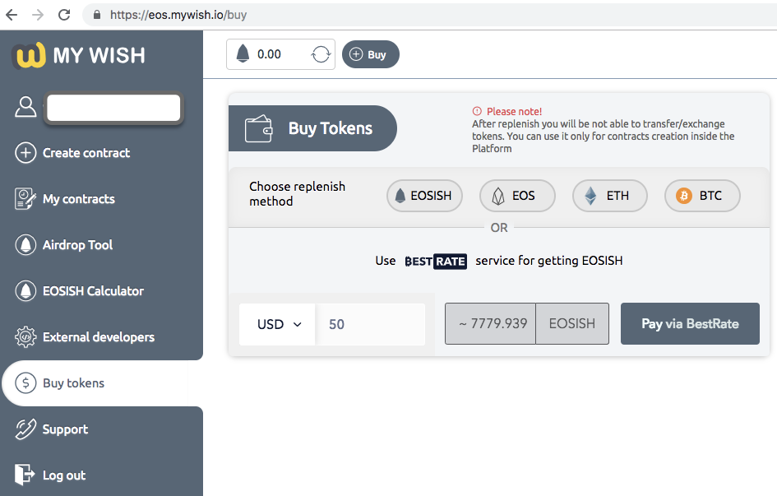
Task: Click the Create contract plus icon
Action: (x=25, y=153)
